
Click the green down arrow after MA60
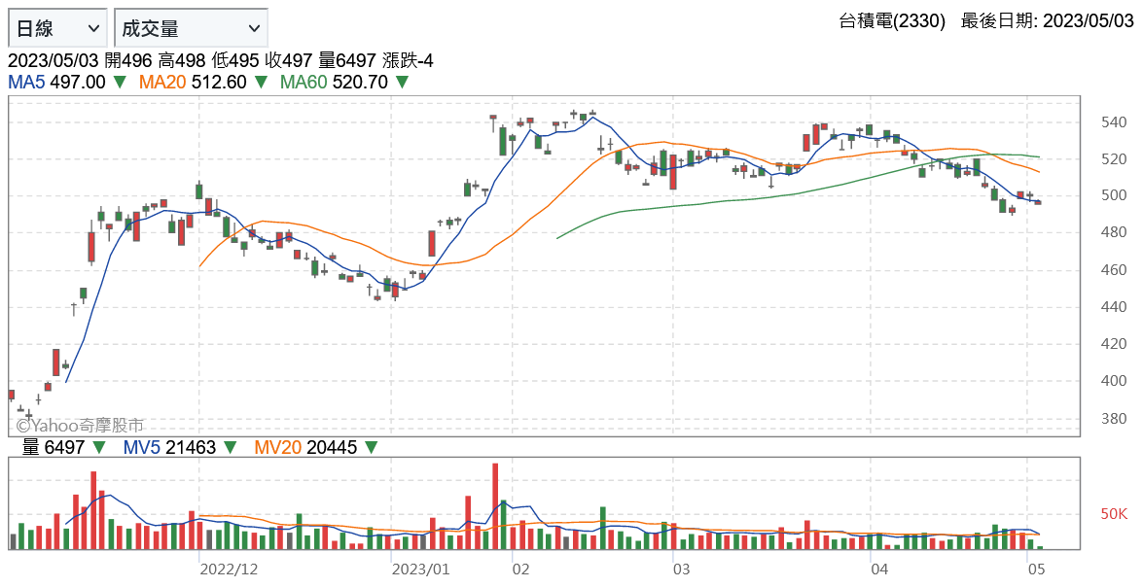(x=402, y=82)
